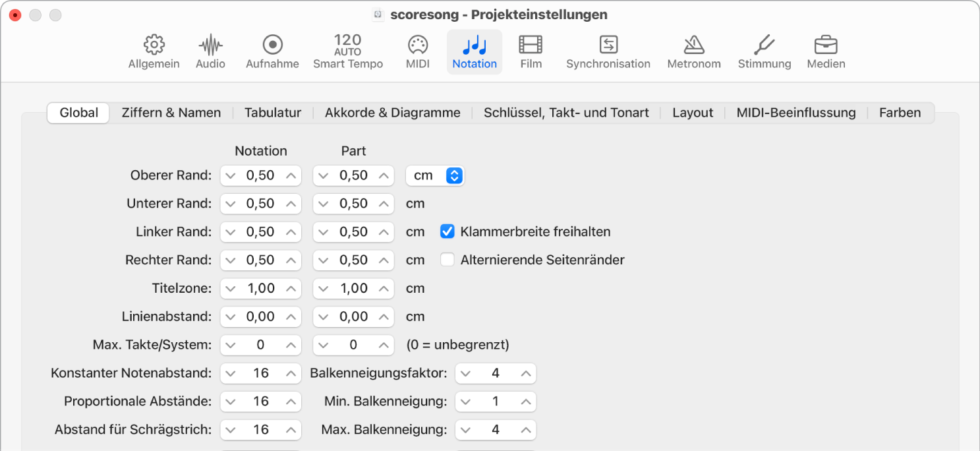Screen dimensions: 980x451
Task: Click the Synchronisation icon
Action: coord(608,51)
